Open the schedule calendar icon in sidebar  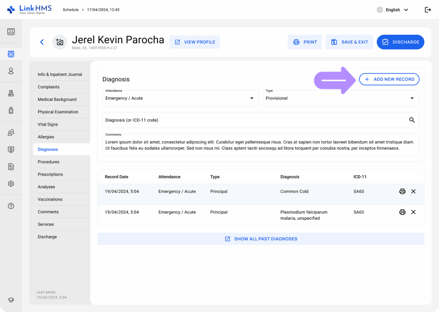(x=11, y=54)
